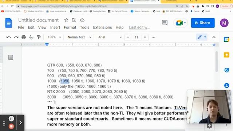Open the Contacts side panel icon

click(x=226, y=86)
